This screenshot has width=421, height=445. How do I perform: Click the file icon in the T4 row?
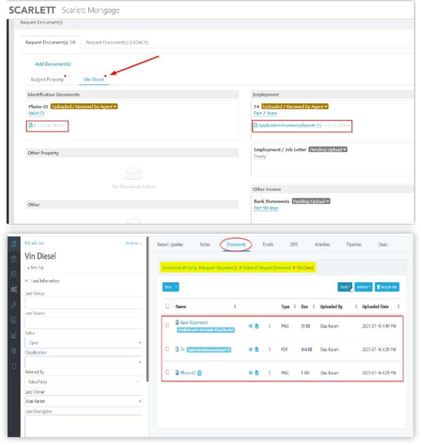(x=257, y=349)
